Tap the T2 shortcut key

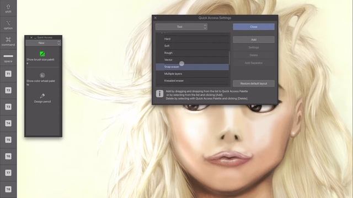[8, 90]
